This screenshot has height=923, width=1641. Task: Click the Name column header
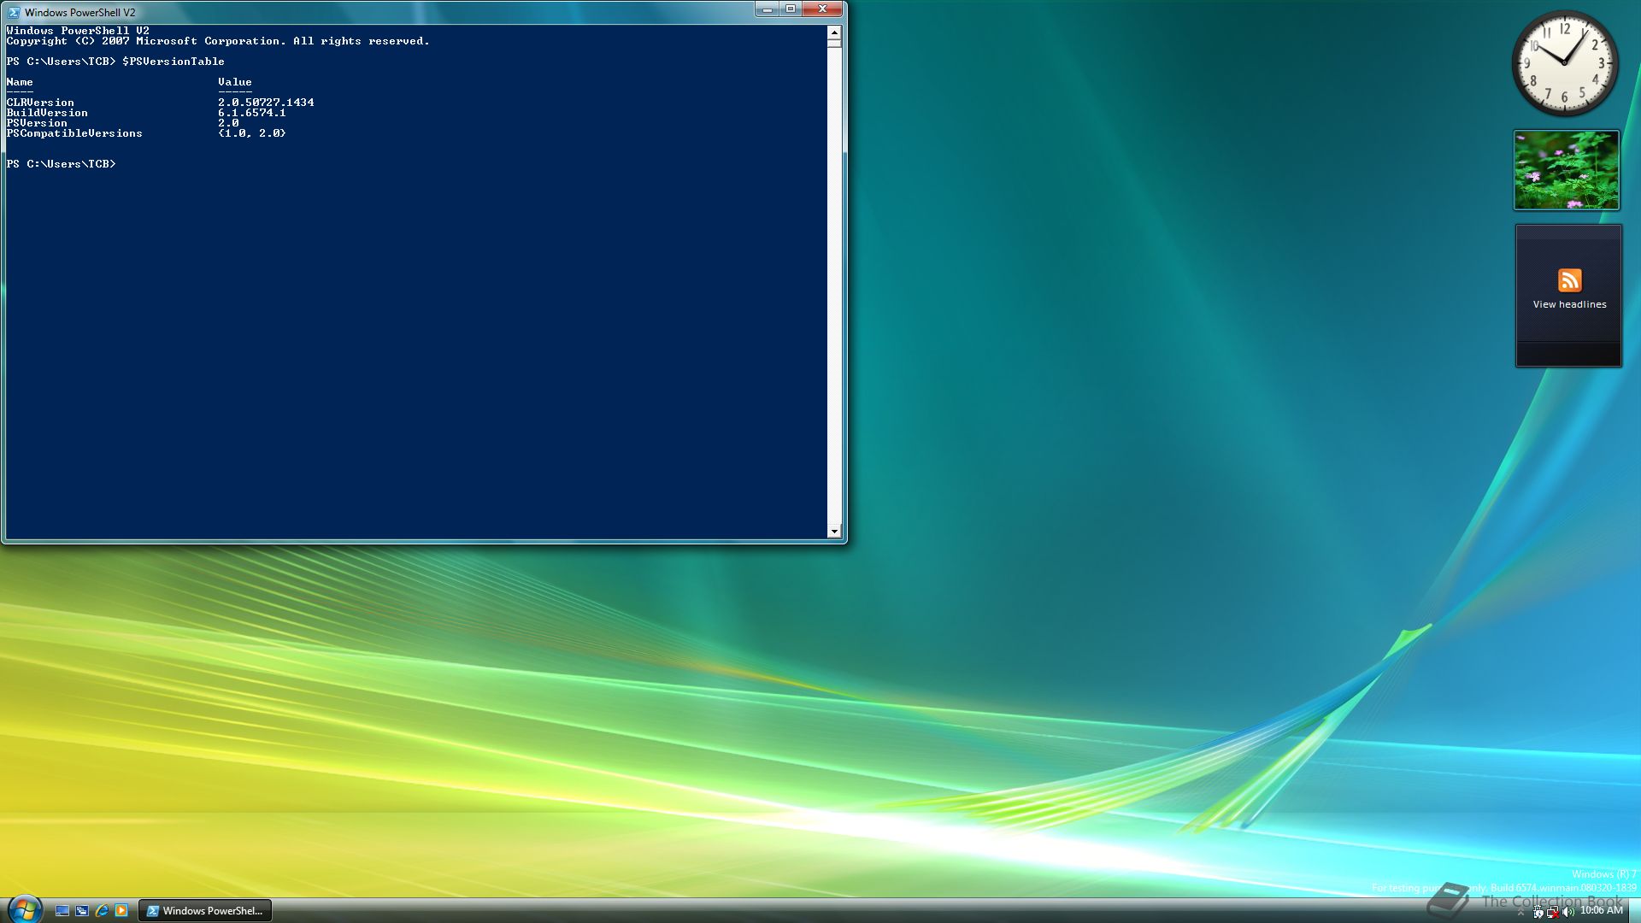pos(20,82)
